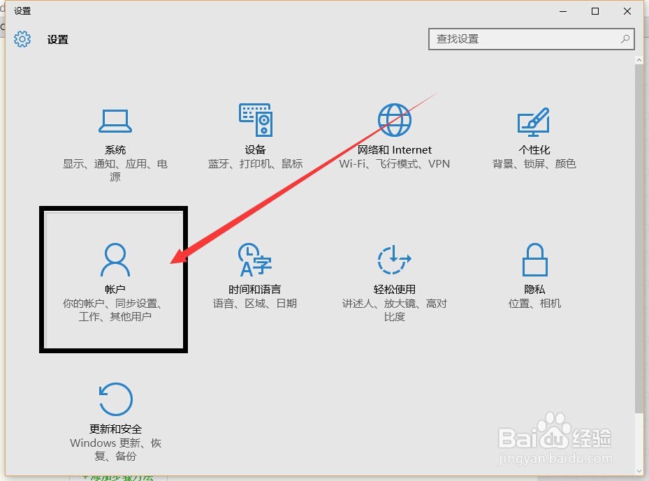Viewport: 649px width, 481px height.
Task: Open 设备 (Devices) settings
Action: click(x=255, y=136)
